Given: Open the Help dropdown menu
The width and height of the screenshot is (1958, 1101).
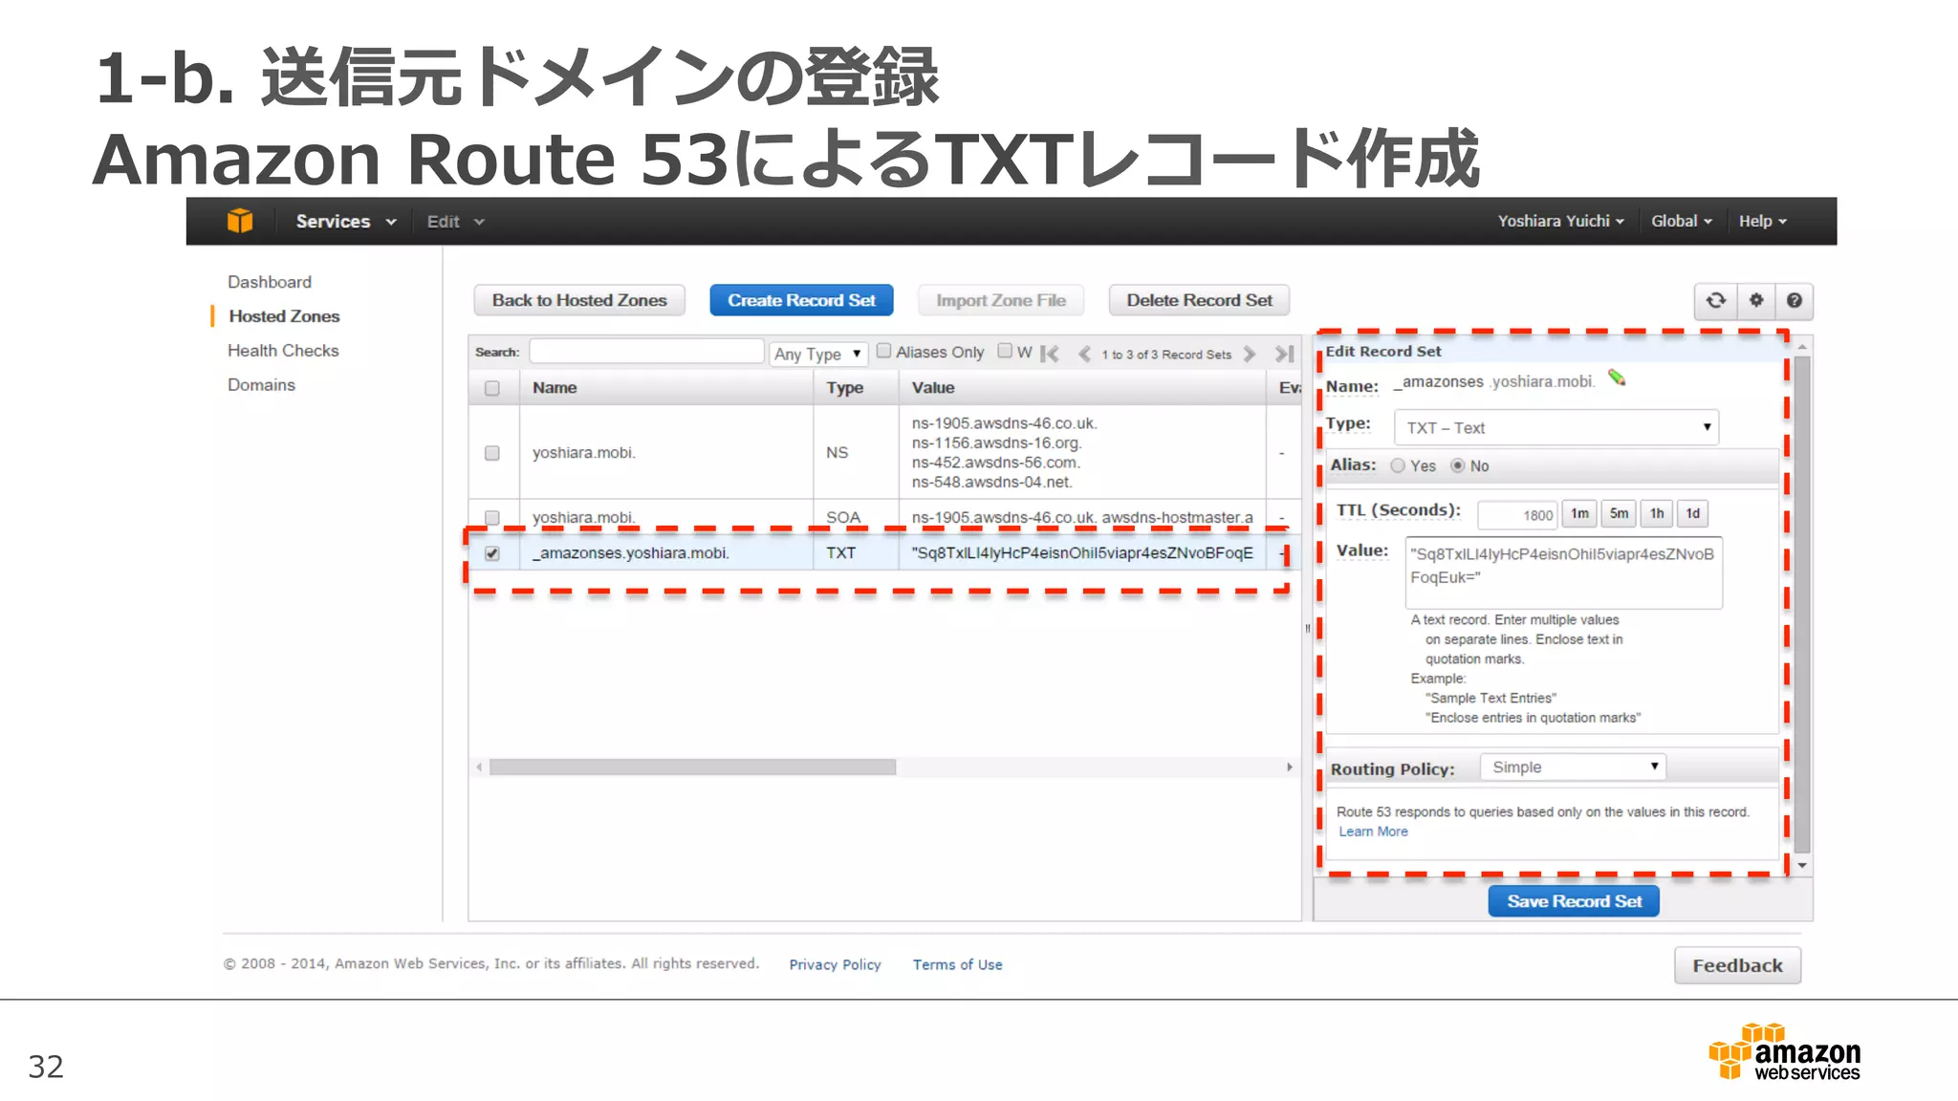Looking at the screenshot, I should point(1762,221).
